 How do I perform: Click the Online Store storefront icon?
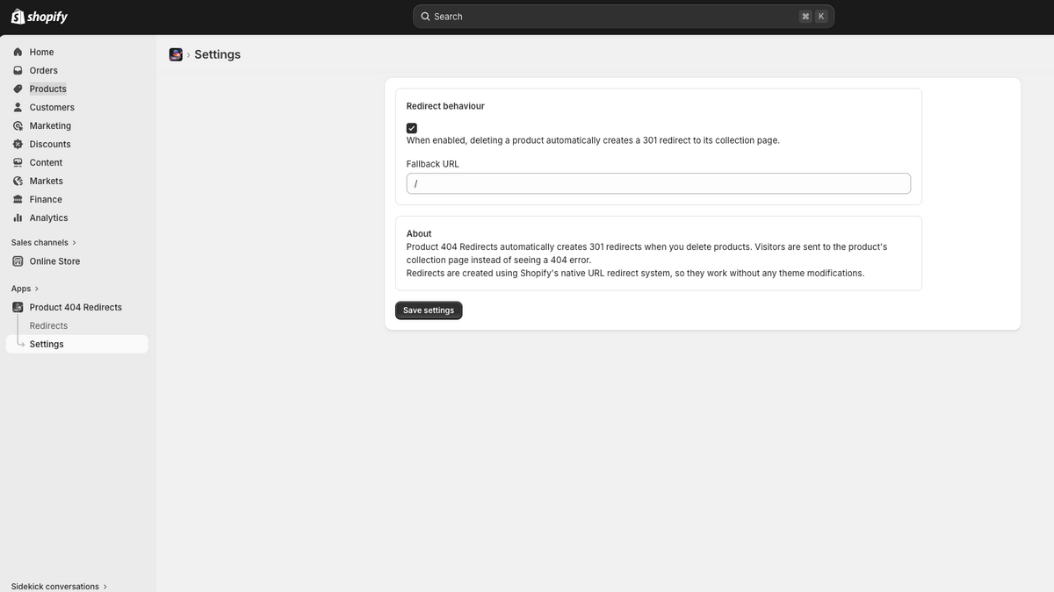(18, 261)
